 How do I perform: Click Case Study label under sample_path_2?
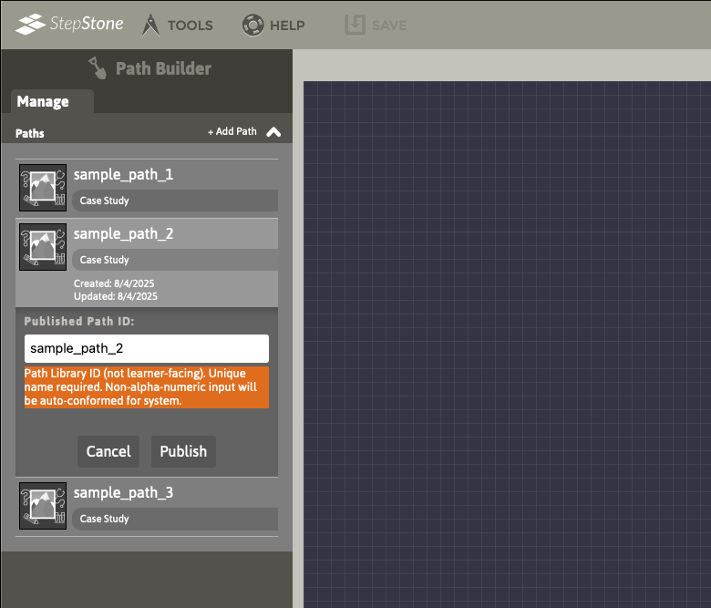[104, 261]
